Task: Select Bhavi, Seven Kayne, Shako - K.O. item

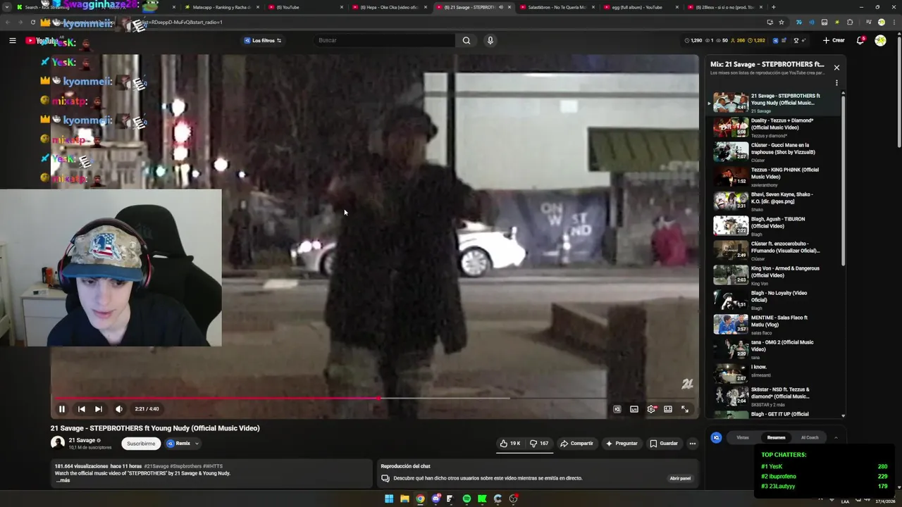Action: [x=773, y=201]
